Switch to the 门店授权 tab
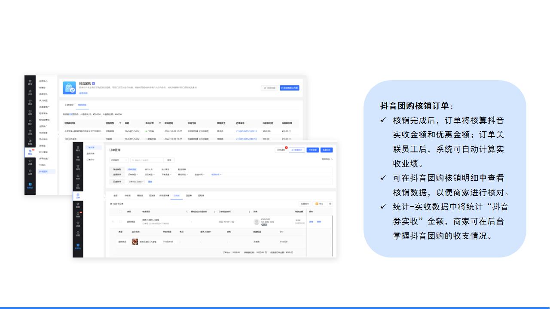 point(69,105)
